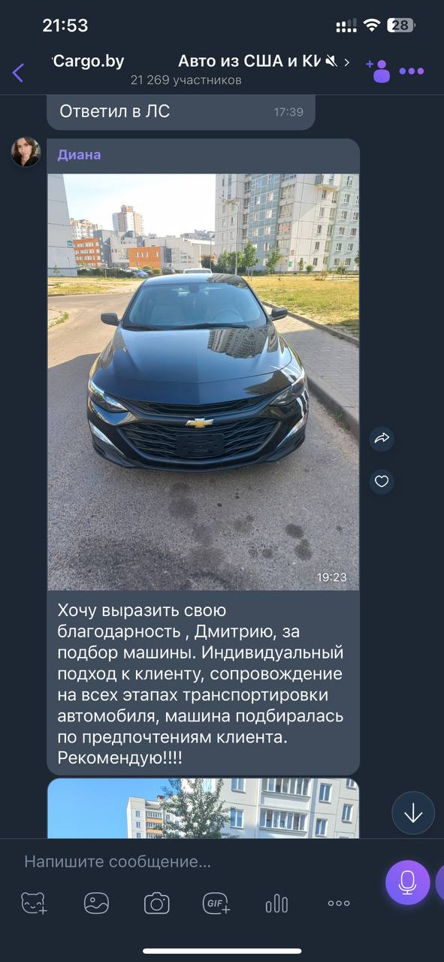Open the three-dots chat menu
This screenshot has width=444, height=962.
point(412,71)
